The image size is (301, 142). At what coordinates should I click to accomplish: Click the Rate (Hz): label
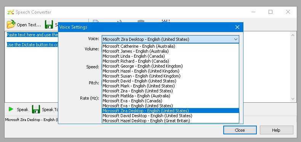(x=90, y=98)
